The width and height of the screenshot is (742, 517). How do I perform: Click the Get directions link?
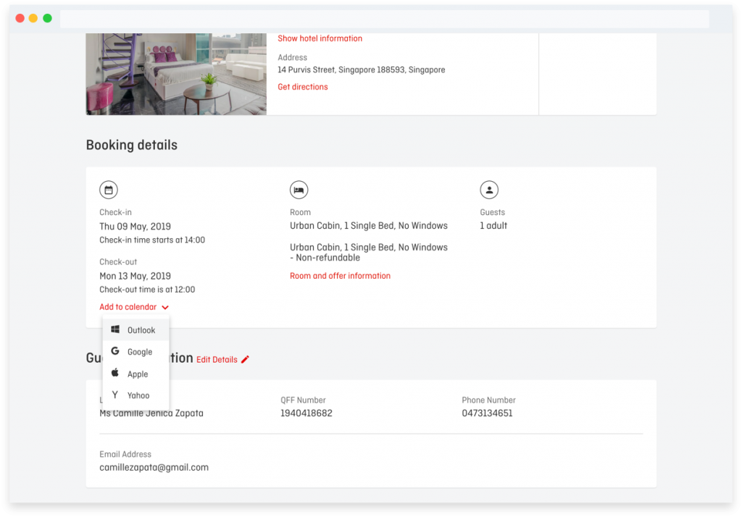click(x=303, y=87)
